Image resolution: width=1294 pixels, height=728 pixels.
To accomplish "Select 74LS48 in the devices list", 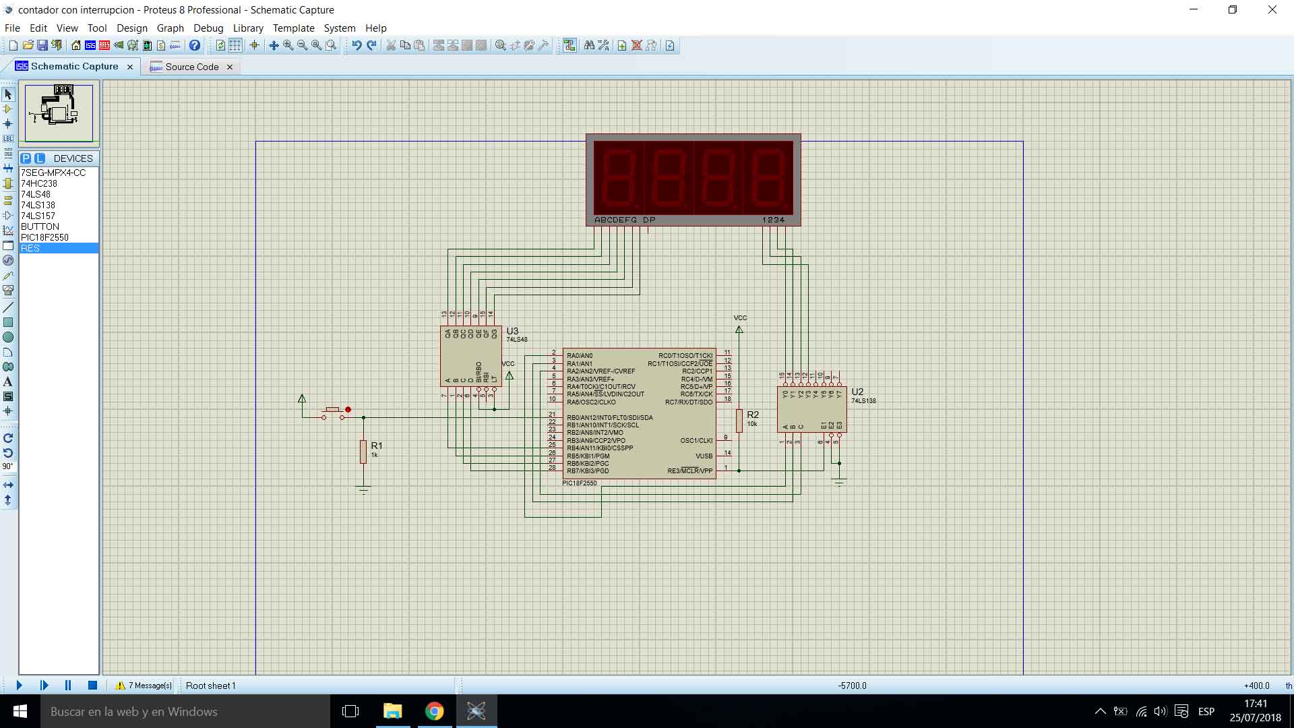I will pyautogui.click(x=59, y=194).
